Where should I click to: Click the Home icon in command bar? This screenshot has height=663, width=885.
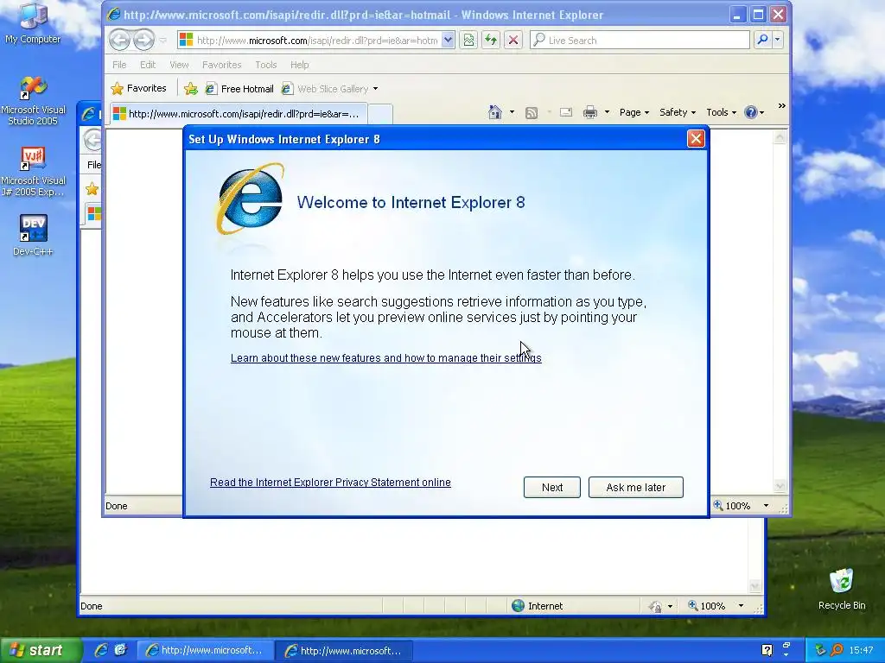[x=495, y=112]
